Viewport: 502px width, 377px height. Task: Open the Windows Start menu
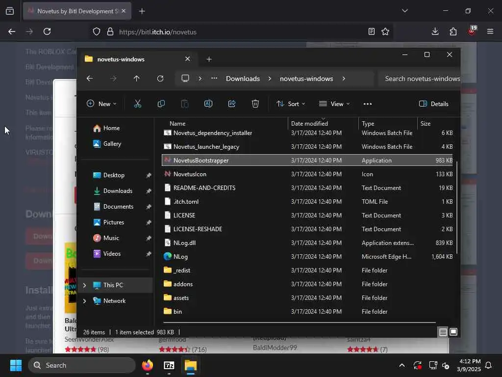point(16,365)
